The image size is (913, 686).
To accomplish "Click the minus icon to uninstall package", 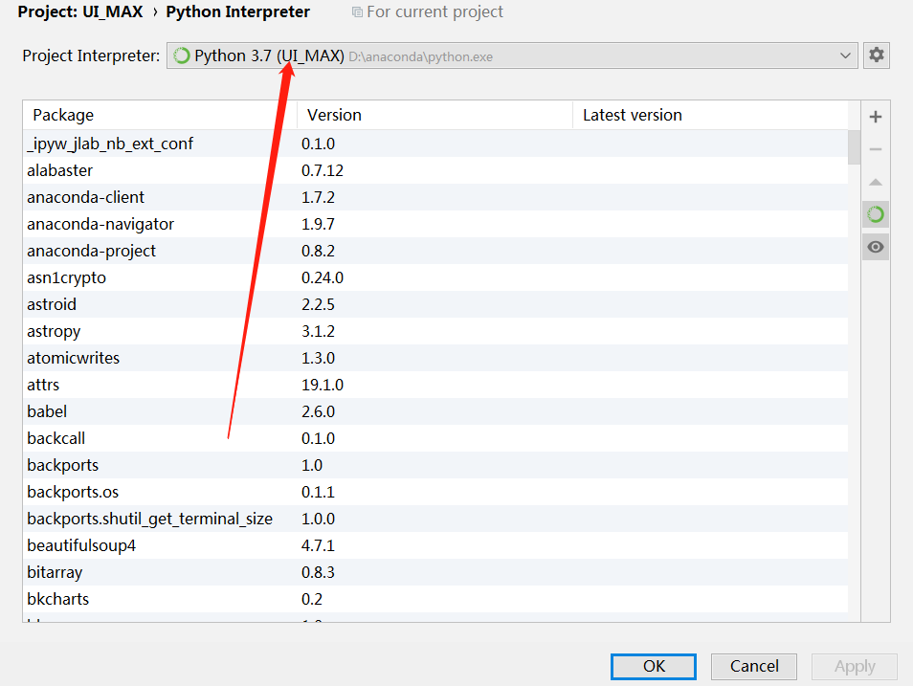I will 875,149.
